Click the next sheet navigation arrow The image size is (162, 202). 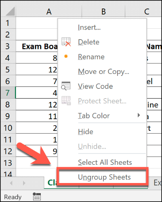click(24, 183)
